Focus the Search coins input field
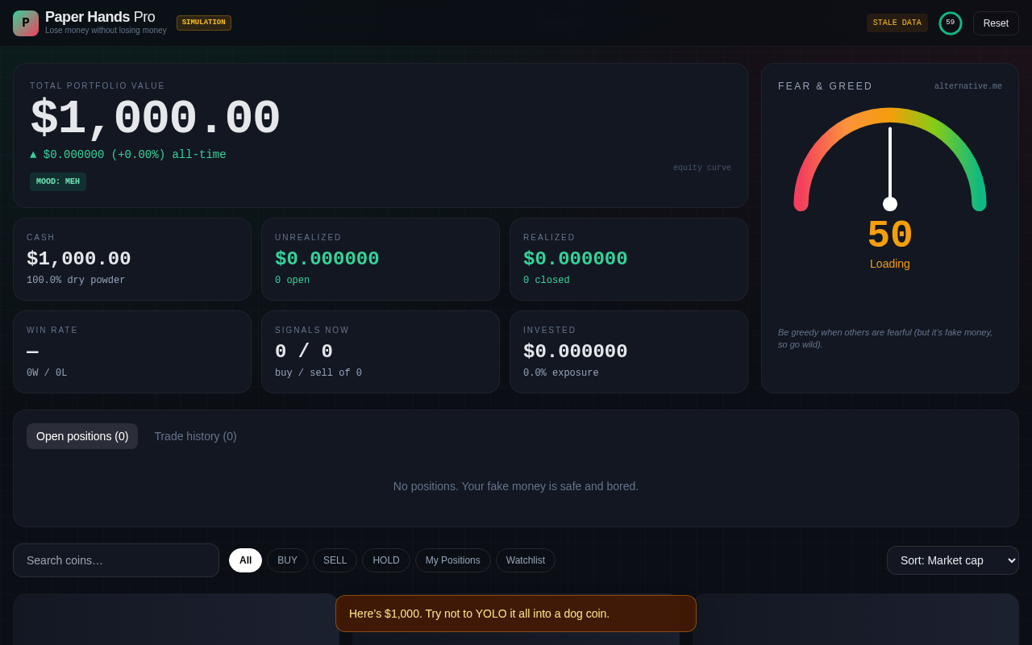Screen dimensions: 1032x645 116,560
